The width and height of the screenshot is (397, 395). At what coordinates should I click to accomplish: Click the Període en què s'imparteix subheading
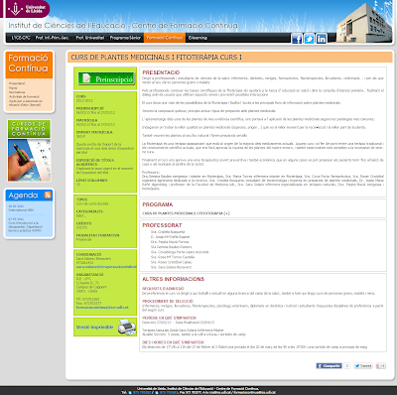[x=169, y=318]
